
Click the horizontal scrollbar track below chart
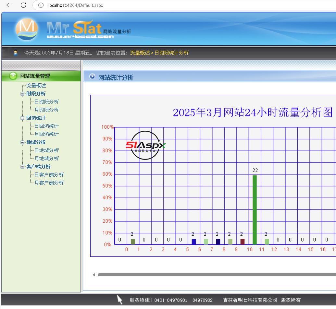tap(217, 275)
